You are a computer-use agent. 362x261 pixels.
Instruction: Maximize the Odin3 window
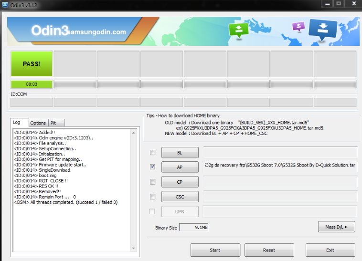click(x=339, y=4)
